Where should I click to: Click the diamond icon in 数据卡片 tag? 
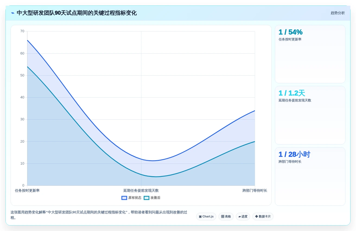(x=256, y=216)
